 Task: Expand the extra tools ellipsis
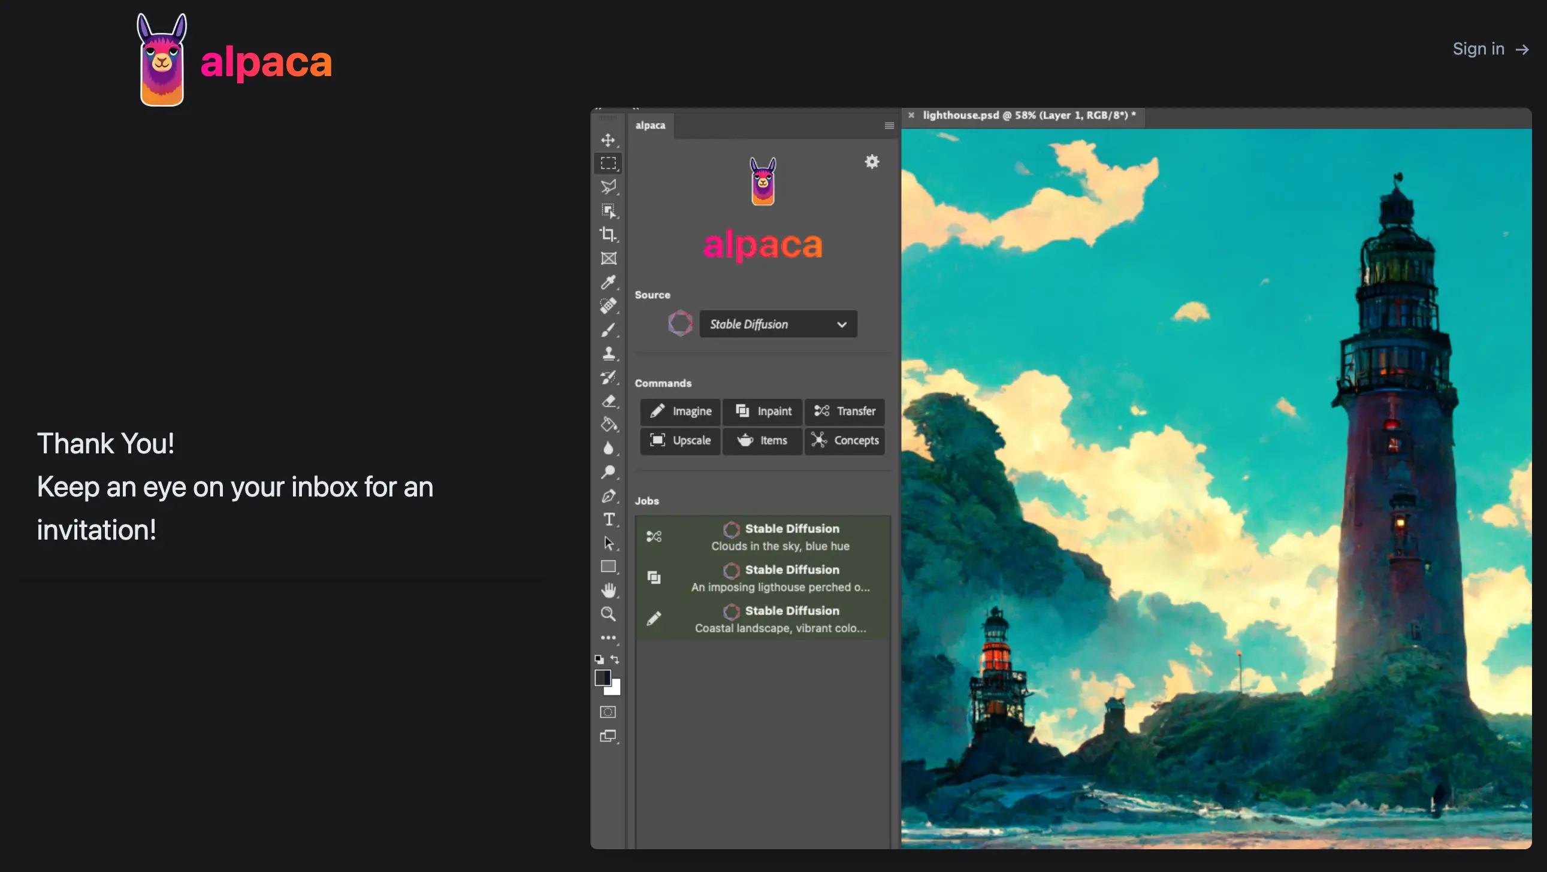608,638
